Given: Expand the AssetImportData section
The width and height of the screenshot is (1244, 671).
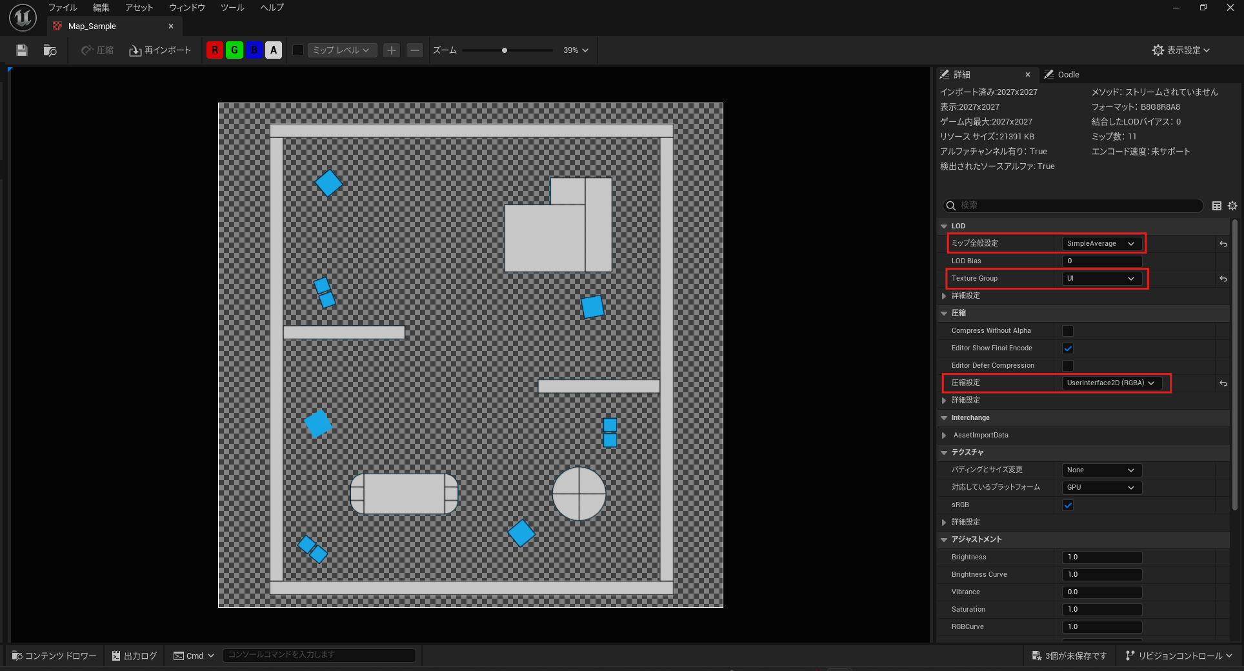Looking at the screenshot, I should point(945,436).
